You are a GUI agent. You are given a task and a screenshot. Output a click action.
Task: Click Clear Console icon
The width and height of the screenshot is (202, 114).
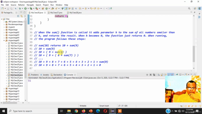(158, 75)
